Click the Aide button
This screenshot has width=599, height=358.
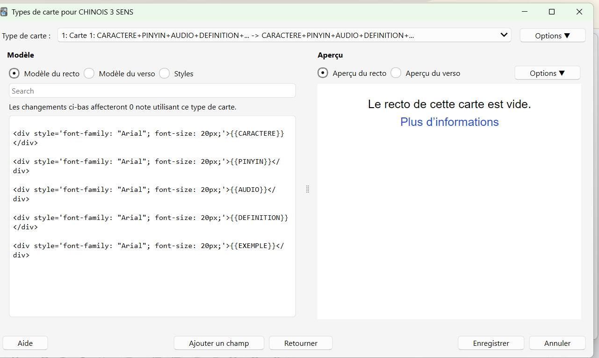pos(25,343)
